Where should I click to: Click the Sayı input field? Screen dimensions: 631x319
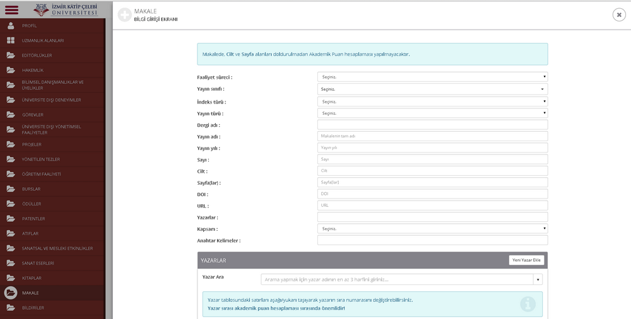pyautogui.click(x=433, y=159)
